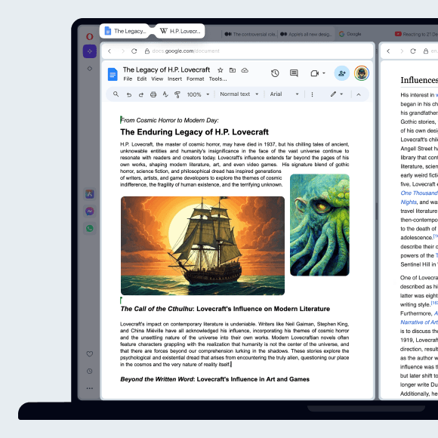
Task: Switch to the H.P. Lovecraft Wikipedia tab
Action: tap(180, 31)
